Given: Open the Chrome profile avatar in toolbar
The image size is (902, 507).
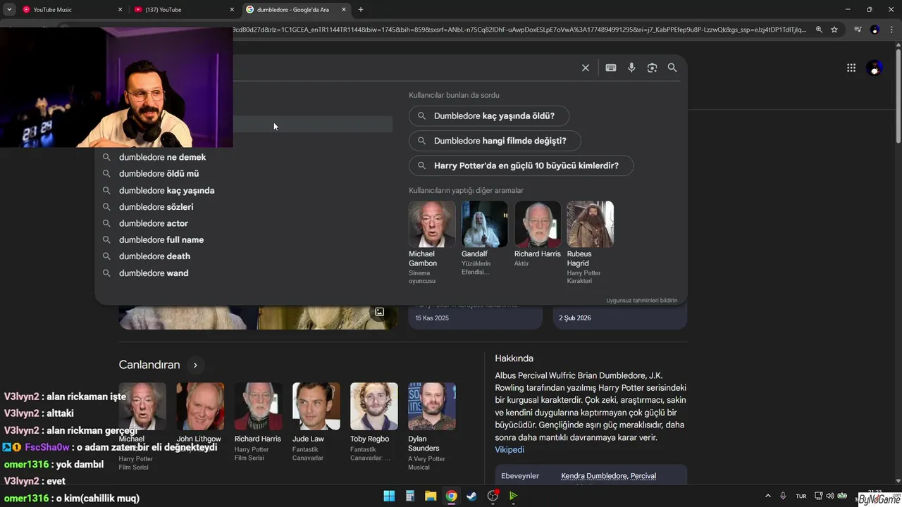Looking at the screenshot, I should (875, 30).
